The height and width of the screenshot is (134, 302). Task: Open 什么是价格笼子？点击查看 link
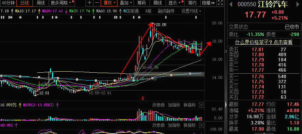pos(264,42)
